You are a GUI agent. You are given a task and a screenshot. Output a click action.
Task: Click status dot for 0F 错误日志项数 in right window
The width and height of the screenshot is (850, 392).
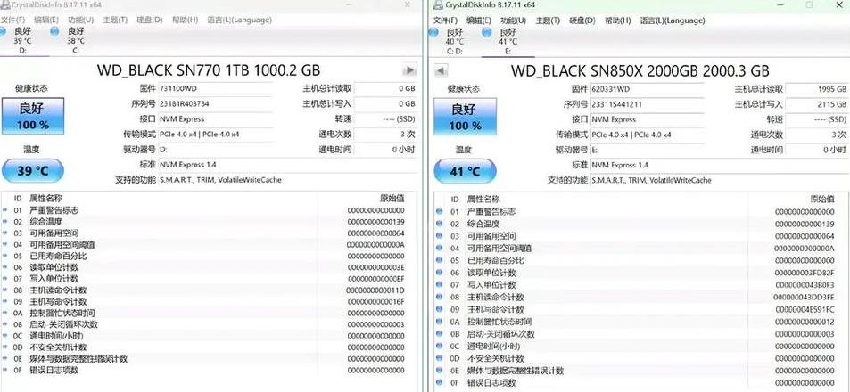440,383
